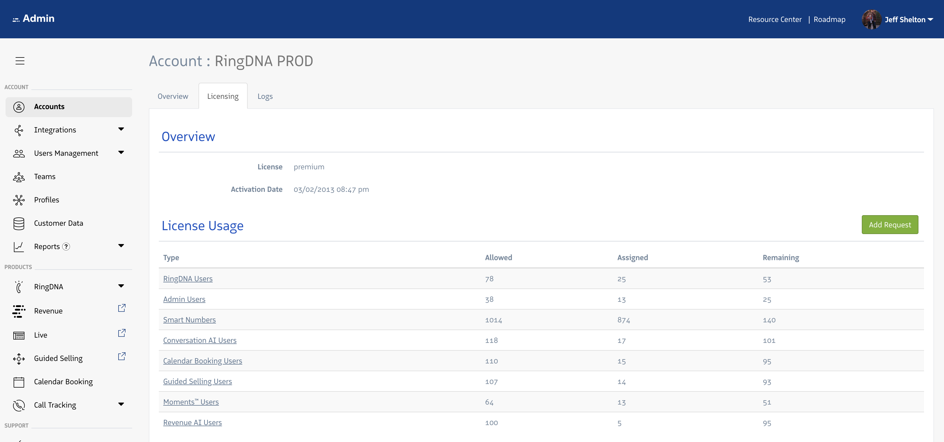Click the Reports help question icon
The height and width of the screenshot is (442, 944).
tap(66, 247)
